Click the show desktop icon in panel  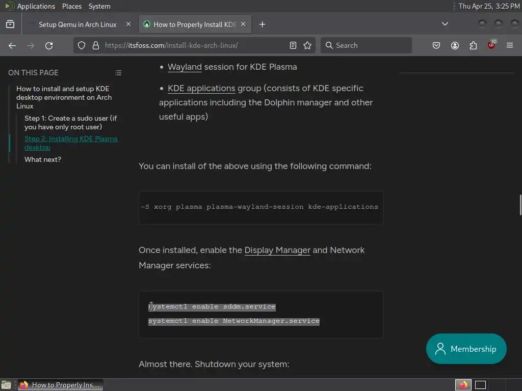click(6, 385)
